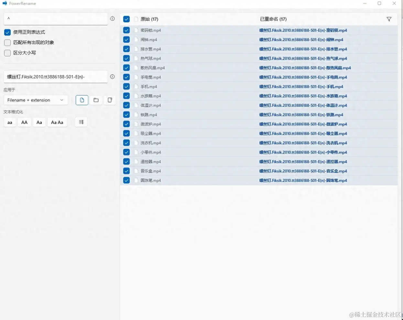
Task: Click replace-with field containing 螺丝钉.Fiksik text
Action: pyautogui.click(x=56, y=77)
